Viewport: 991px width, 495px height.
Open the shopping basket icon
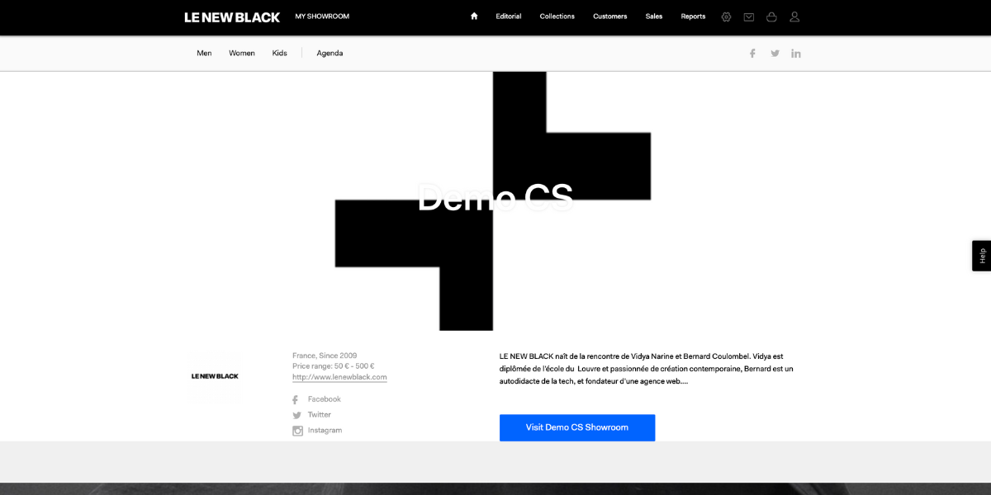point(771,16)
